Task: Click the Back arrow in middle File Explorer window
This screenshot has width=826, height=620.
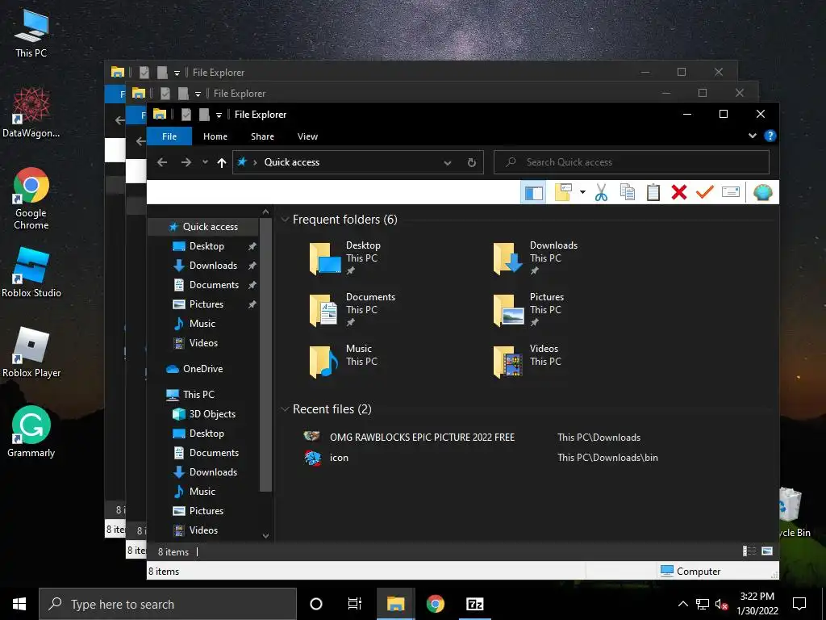Action: [x=140, y=140]
